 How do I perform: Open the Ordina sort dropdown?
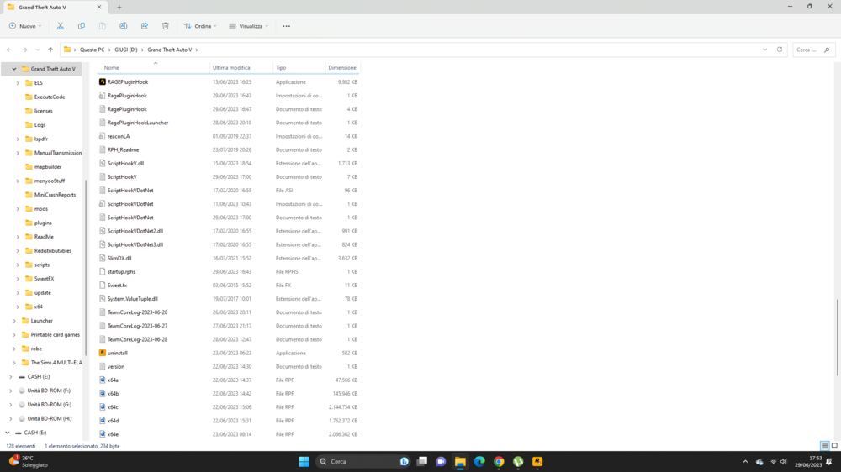201,26
